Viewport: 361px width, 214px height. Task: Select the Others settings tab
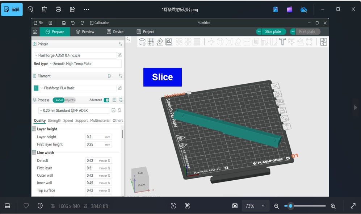click(118, 121)
